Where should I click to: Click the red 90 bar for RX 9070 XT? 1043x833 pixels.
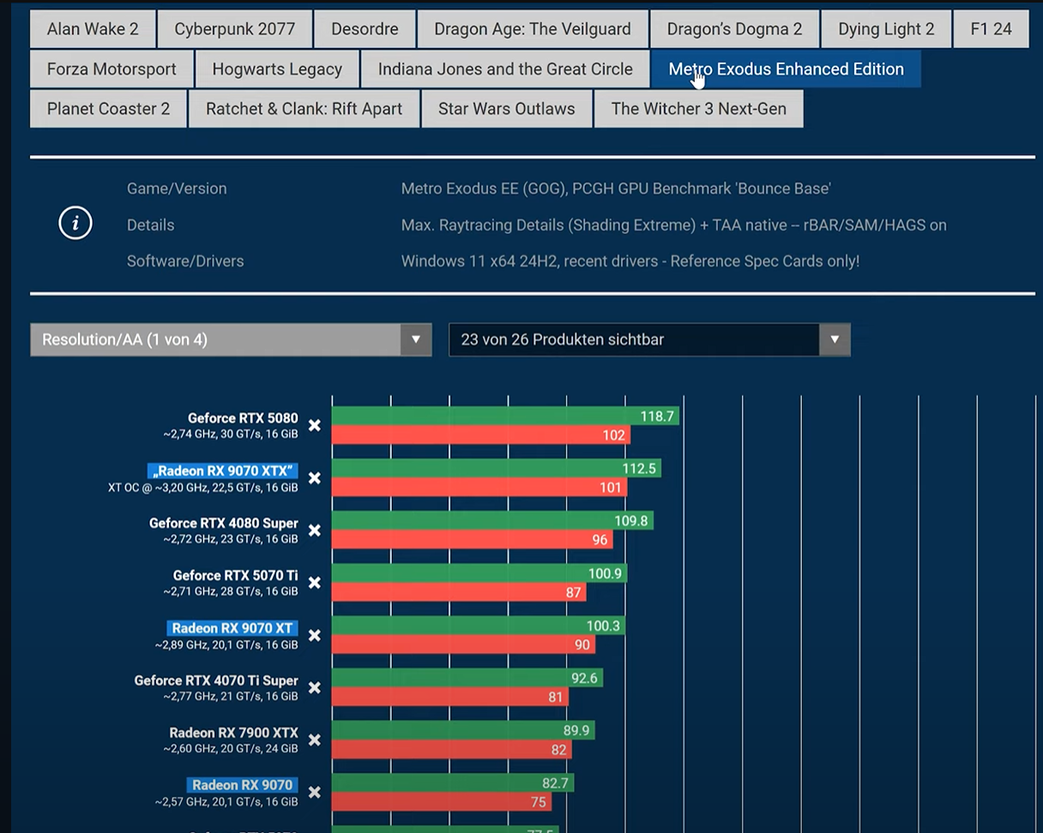pos(463,644)
